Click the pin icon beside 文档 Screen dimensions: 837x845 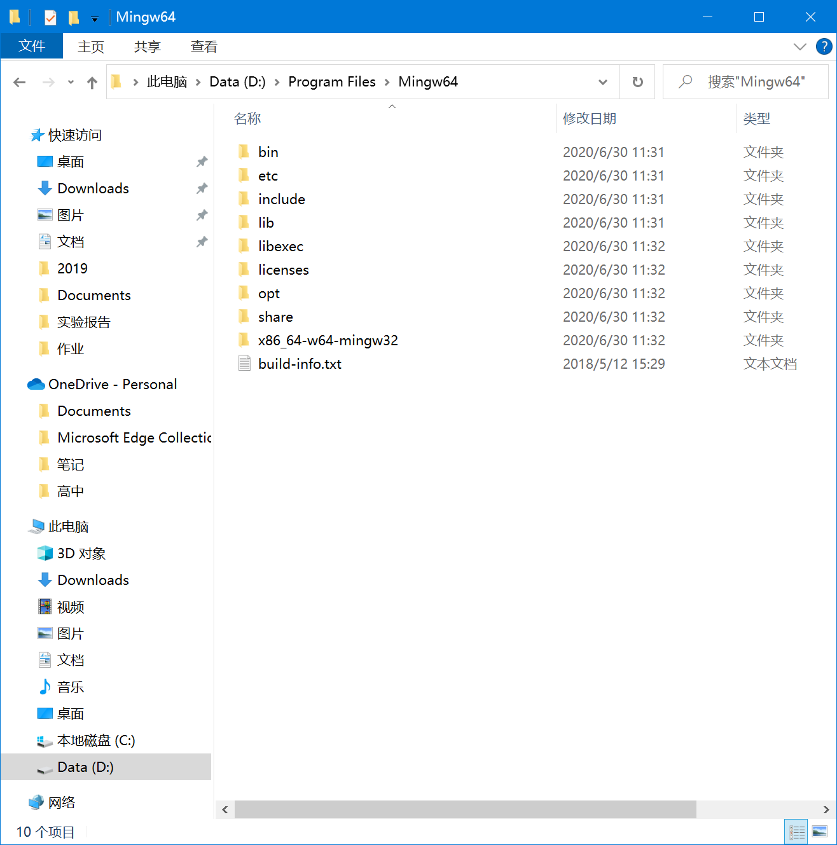click(202, 242)
